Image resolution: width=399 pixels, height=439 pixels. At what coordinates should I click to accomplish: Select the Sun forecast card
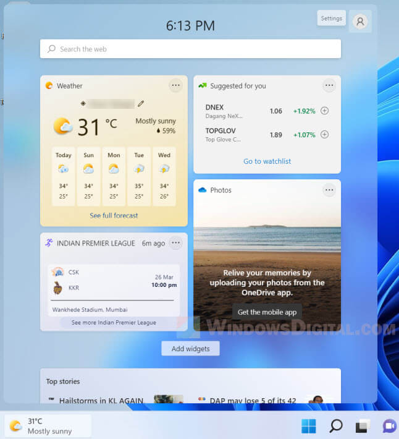(89, 176)
